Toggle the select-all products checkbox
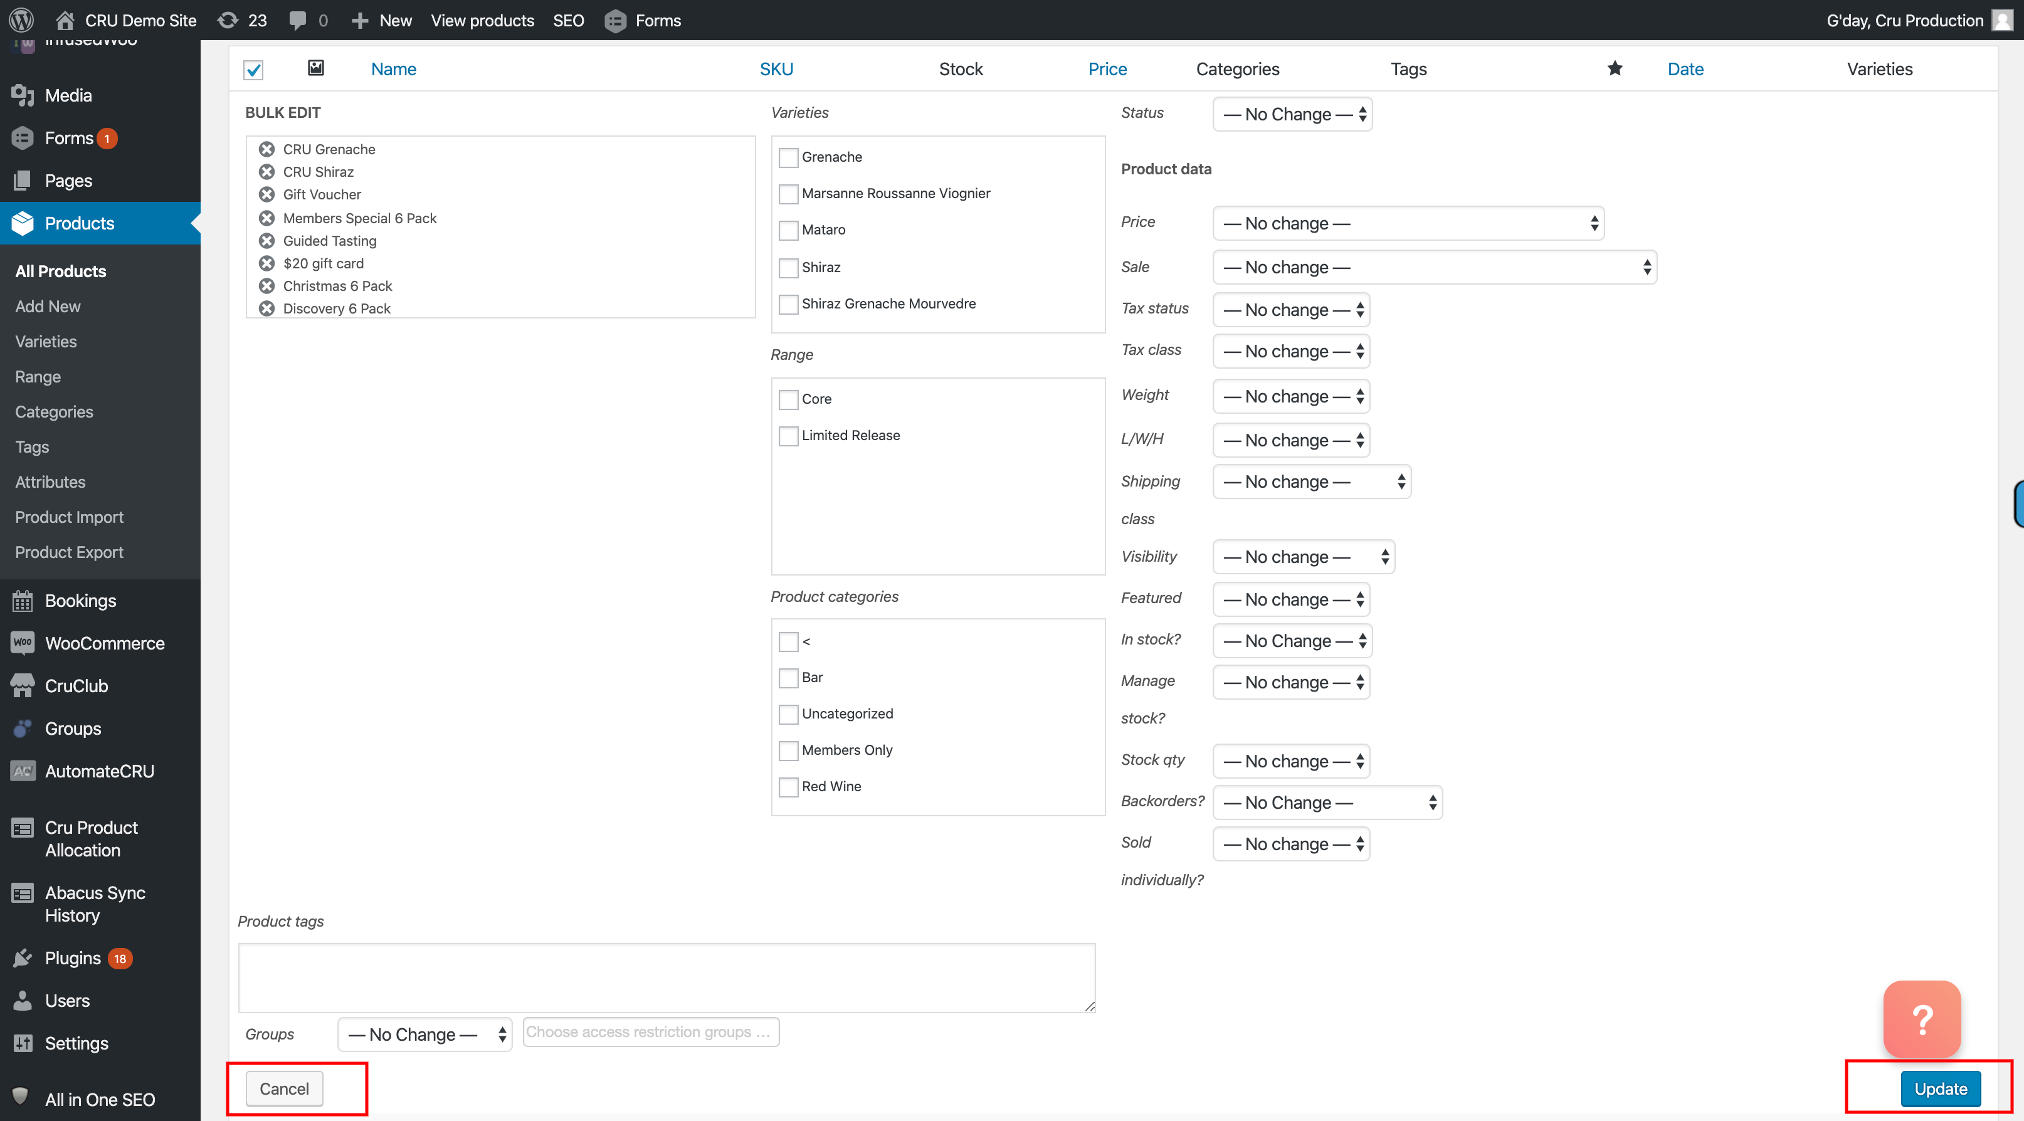Viewport: 2024px width, 1121px height. (x=253, y=70)
